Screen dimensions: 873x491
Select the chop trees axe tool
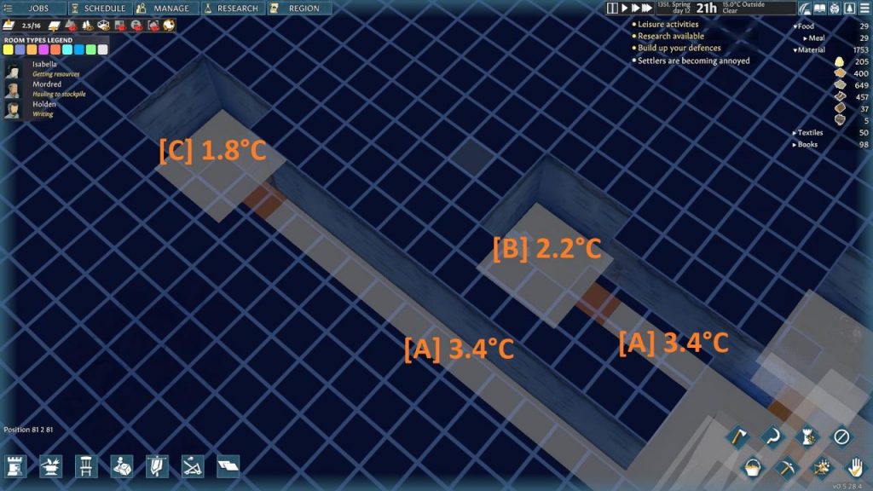pos(739,436)
